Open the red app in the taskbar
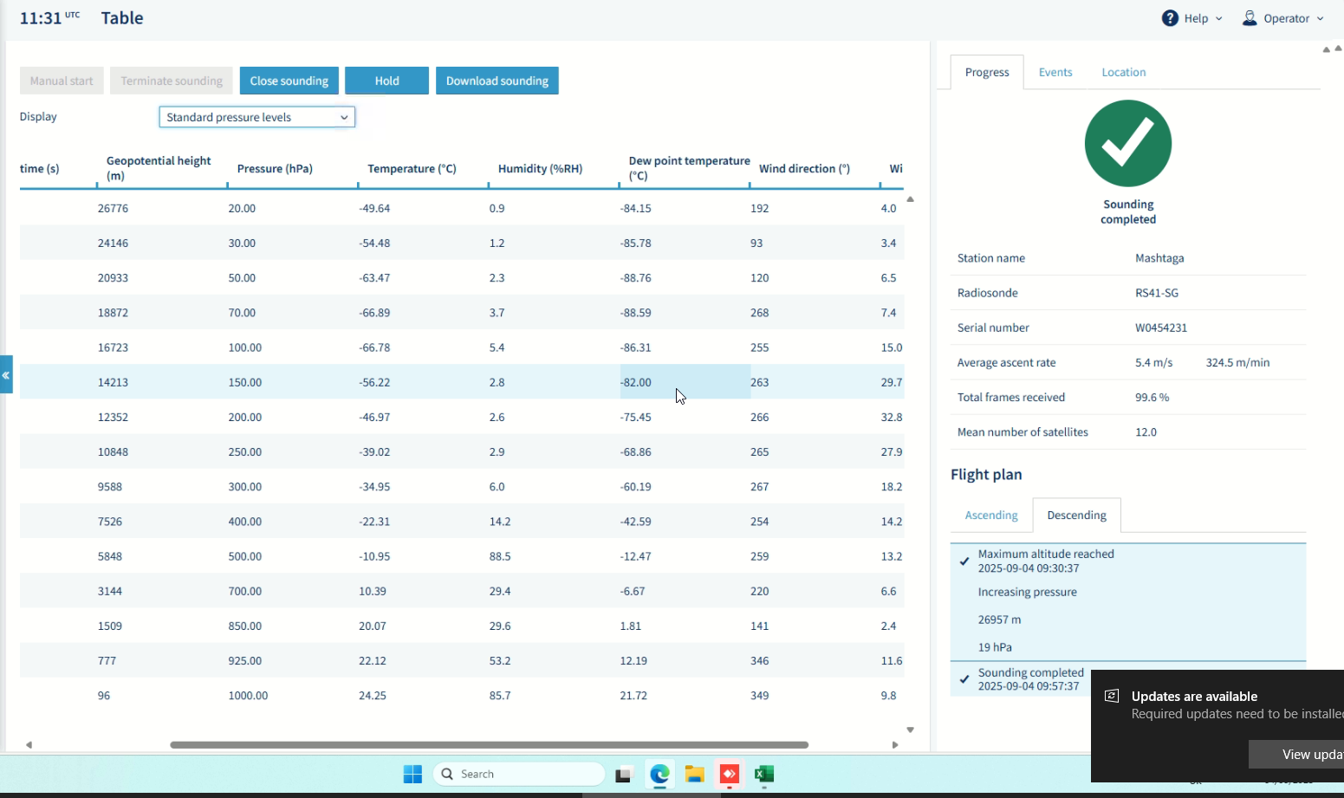1344x798 pixels. pyautogui.click(x=729, y=774)
